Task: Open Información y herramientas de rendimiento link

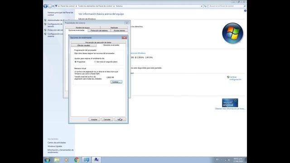Action: tap(60, 151)
